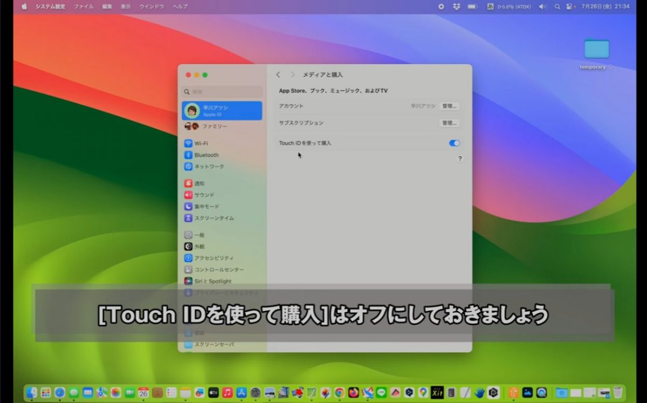Image resolution: width=647 pixels, height=403 pixels.
Task: Open the システム設定 menu
Action: coord(51,6)
